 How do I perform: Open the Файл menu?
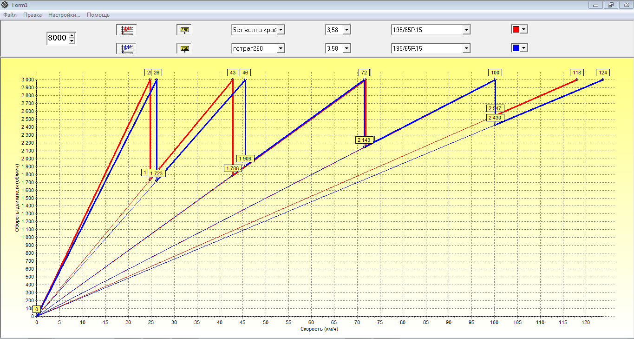(x=10, y=15)
